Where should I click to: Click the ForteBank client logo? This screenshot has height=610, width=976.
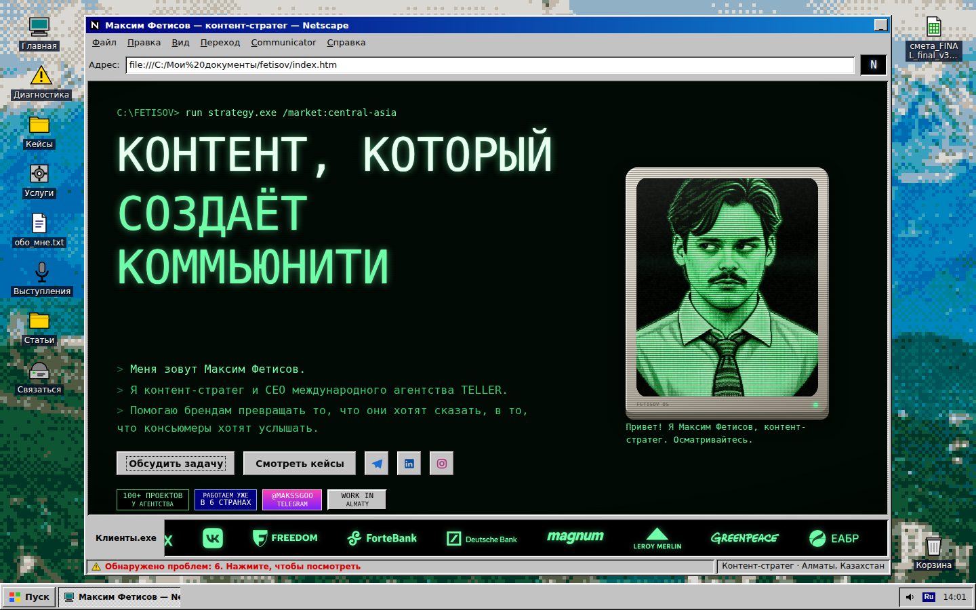coord(382,538)
